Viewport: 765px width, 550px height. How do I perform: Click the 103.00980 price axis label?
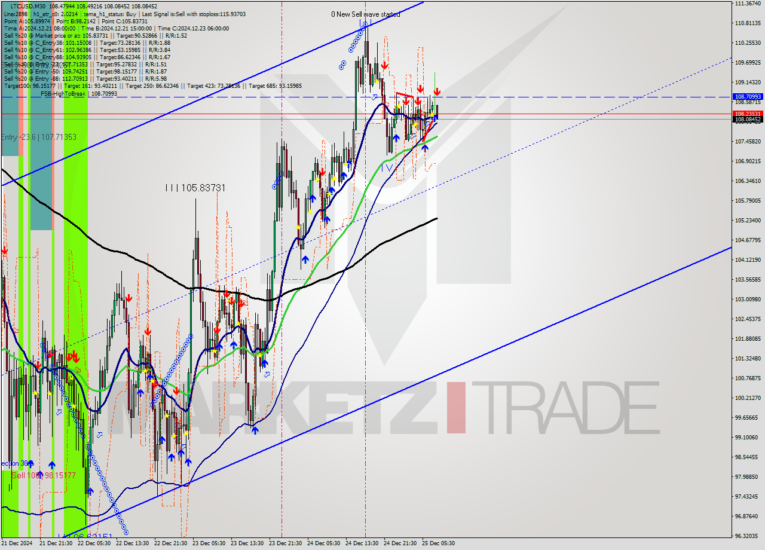(x=748, y=299)
